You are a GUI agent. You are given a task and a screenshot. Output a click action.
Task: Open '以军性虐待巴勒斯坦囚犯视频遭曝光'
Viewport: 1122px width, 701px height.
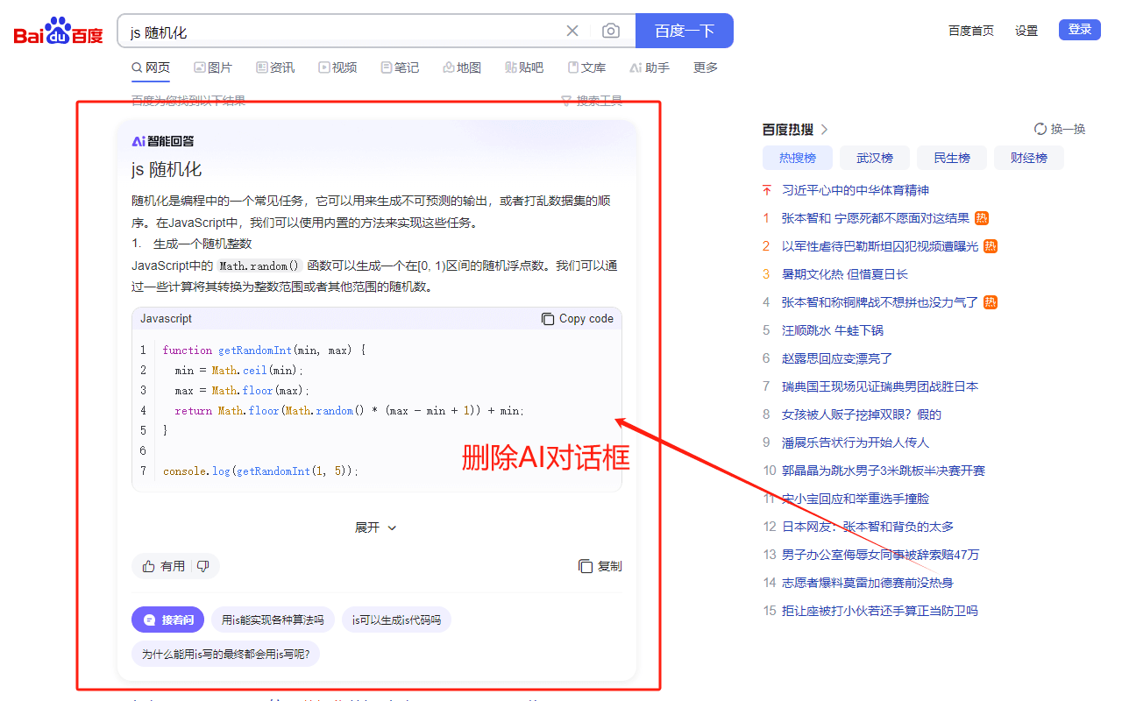pyautogui.click(x=880, y=246)
